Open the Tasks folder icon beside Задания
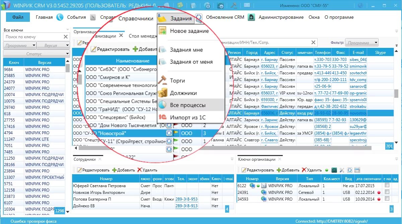This screenshot has width=402, height=224. pyautogui.click(x=162, y=18)
